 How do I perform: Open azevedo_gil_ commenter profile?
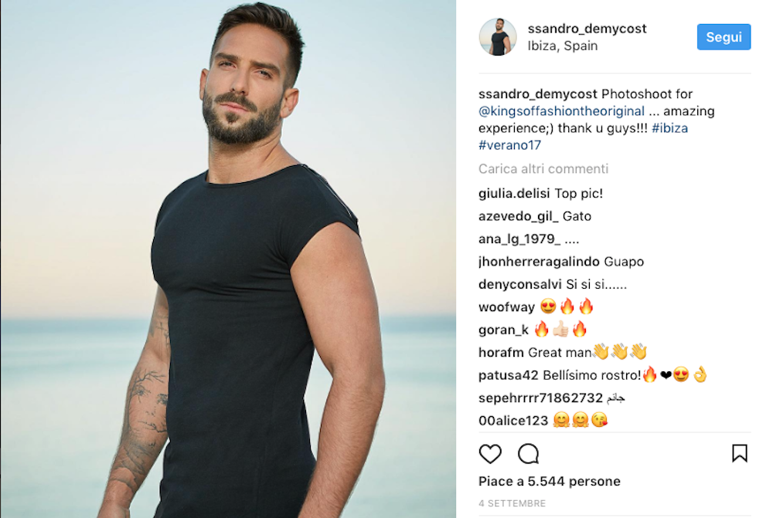point(518,216)
